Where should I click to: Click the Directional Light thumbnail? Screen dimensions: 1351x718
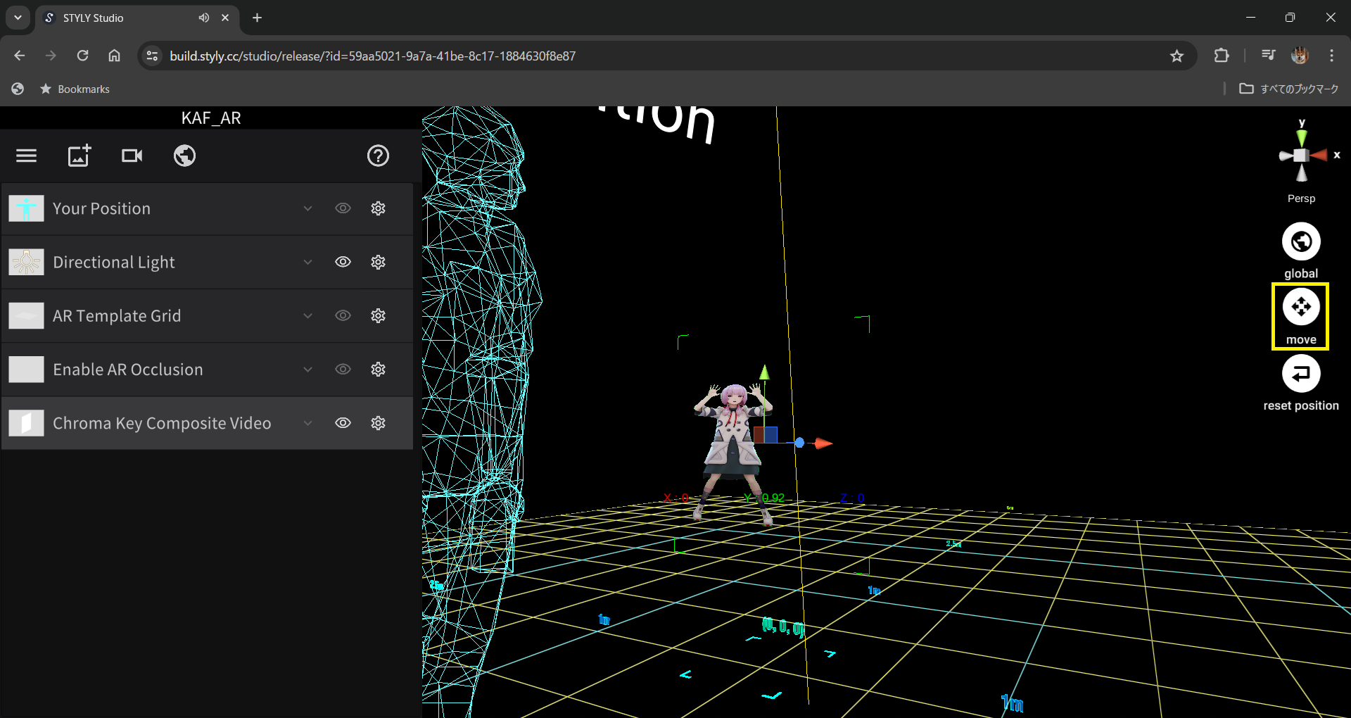point(27,262)
